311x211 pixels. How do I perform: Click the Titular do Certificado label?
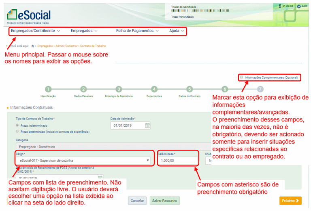[184, 7]
